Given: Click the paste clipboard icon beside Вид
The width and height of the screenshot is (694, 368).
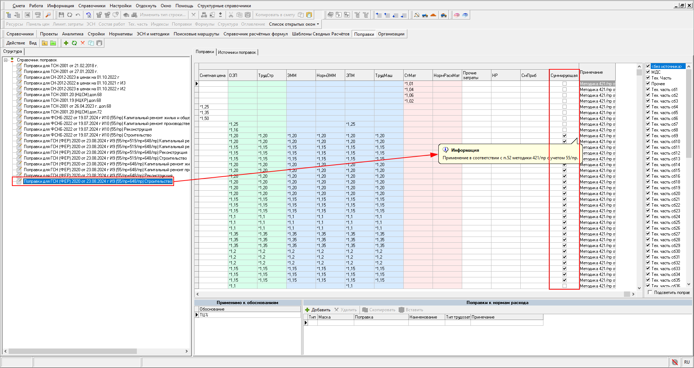Looking at the screenshot, I should click(99, 43).
